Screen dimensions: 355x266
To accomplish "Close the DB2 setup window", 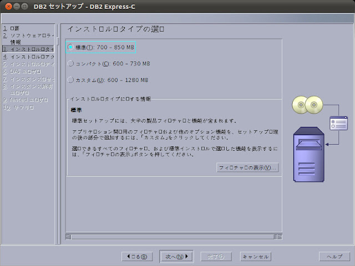I will pyautogui.click(x=9, y=6).
